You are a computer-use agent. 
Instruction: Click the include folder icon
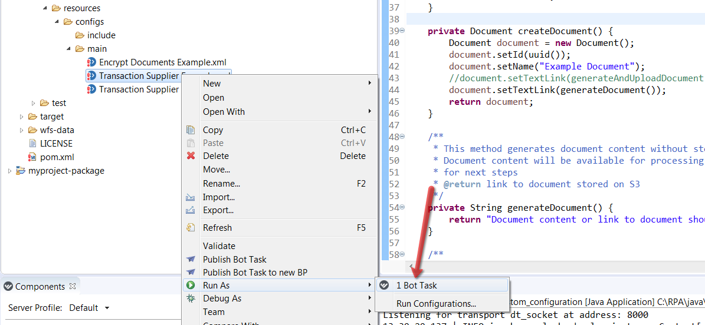80,35
